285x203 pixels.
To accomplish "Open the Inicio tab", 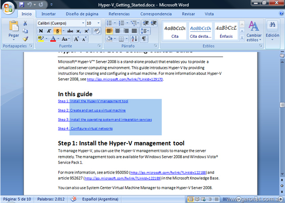I will [x=27, y=14].
